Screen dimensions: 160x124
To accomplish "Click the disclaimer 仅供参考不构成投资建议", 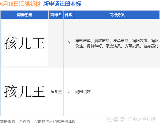I will tap(55, 122).
